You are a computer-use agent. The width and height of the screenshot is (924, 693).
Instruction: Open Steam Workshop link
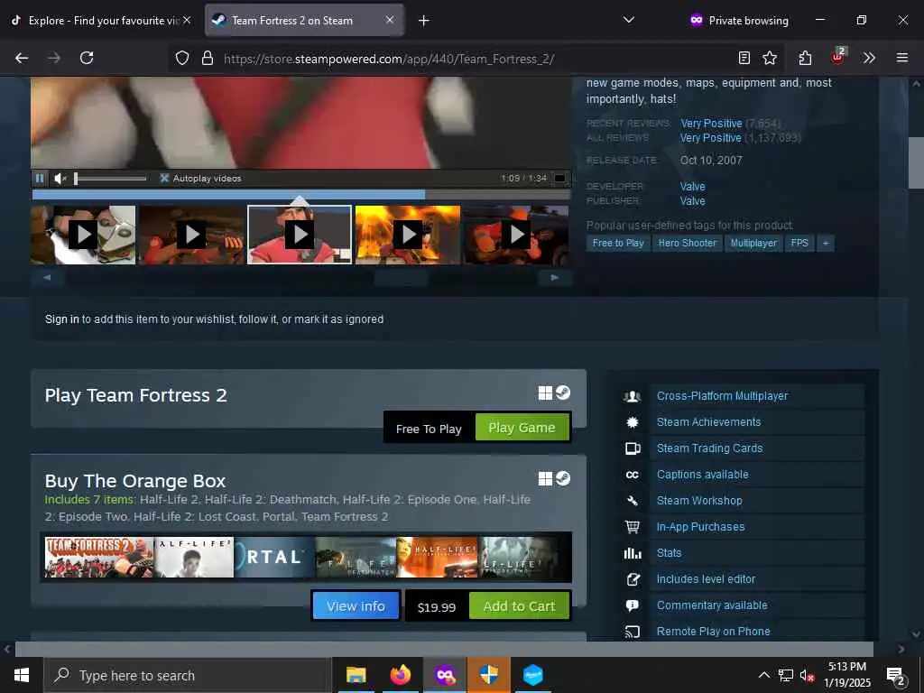(699, 500)
